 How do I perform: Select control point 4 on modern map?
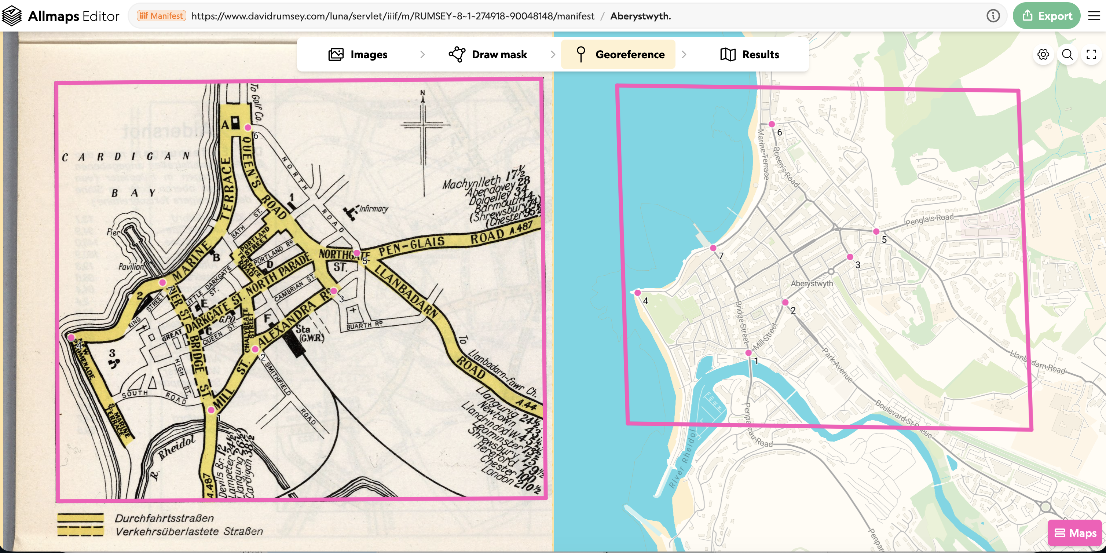point(638,293)
